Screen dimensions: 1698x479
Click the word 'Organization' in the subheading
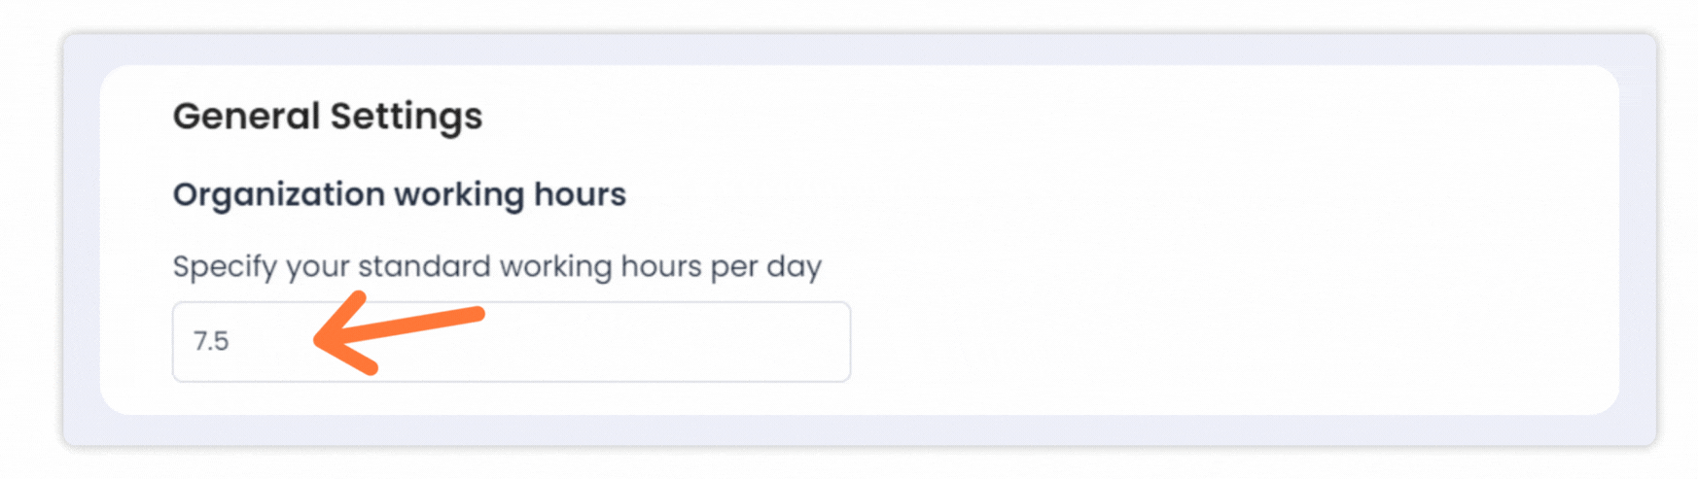pyautogui.click(x=278, y=195)
